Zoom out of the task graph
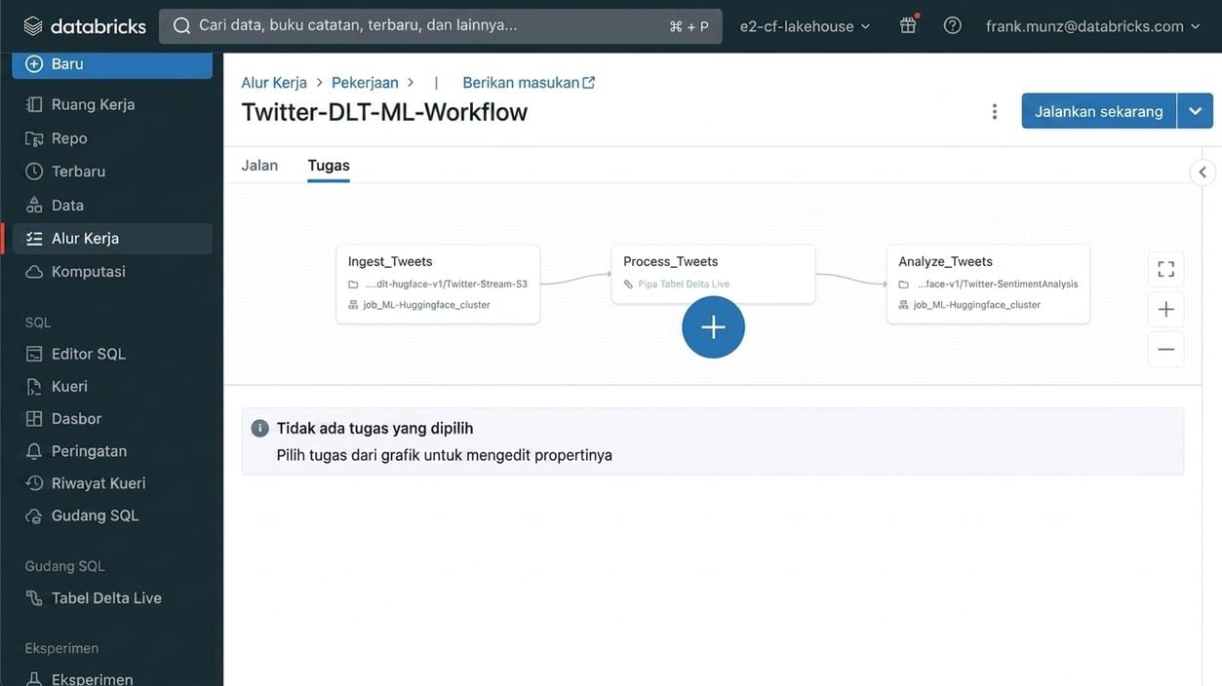 coord(1165,349)
